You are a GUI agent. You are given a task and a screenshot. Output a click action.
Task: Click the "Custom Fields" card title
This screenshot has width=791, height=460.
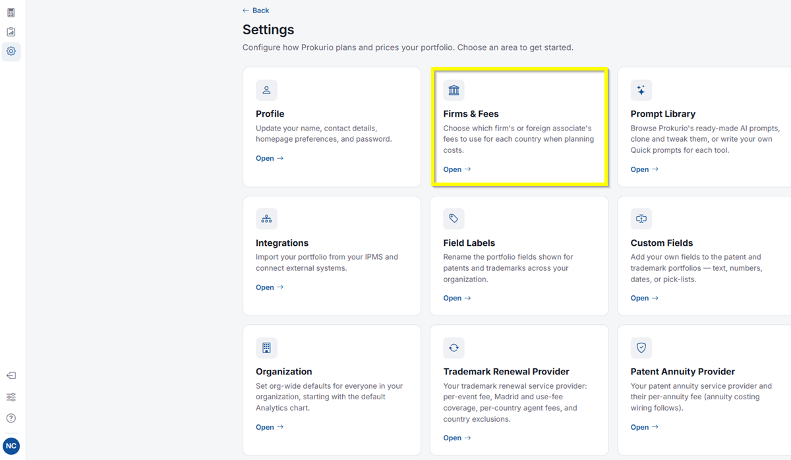(x=662, y=243)
